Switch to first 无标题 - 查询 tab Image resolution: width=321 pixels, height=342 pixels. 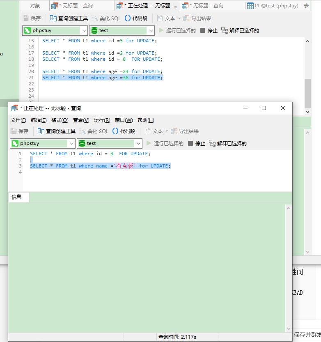click(82, 6)
